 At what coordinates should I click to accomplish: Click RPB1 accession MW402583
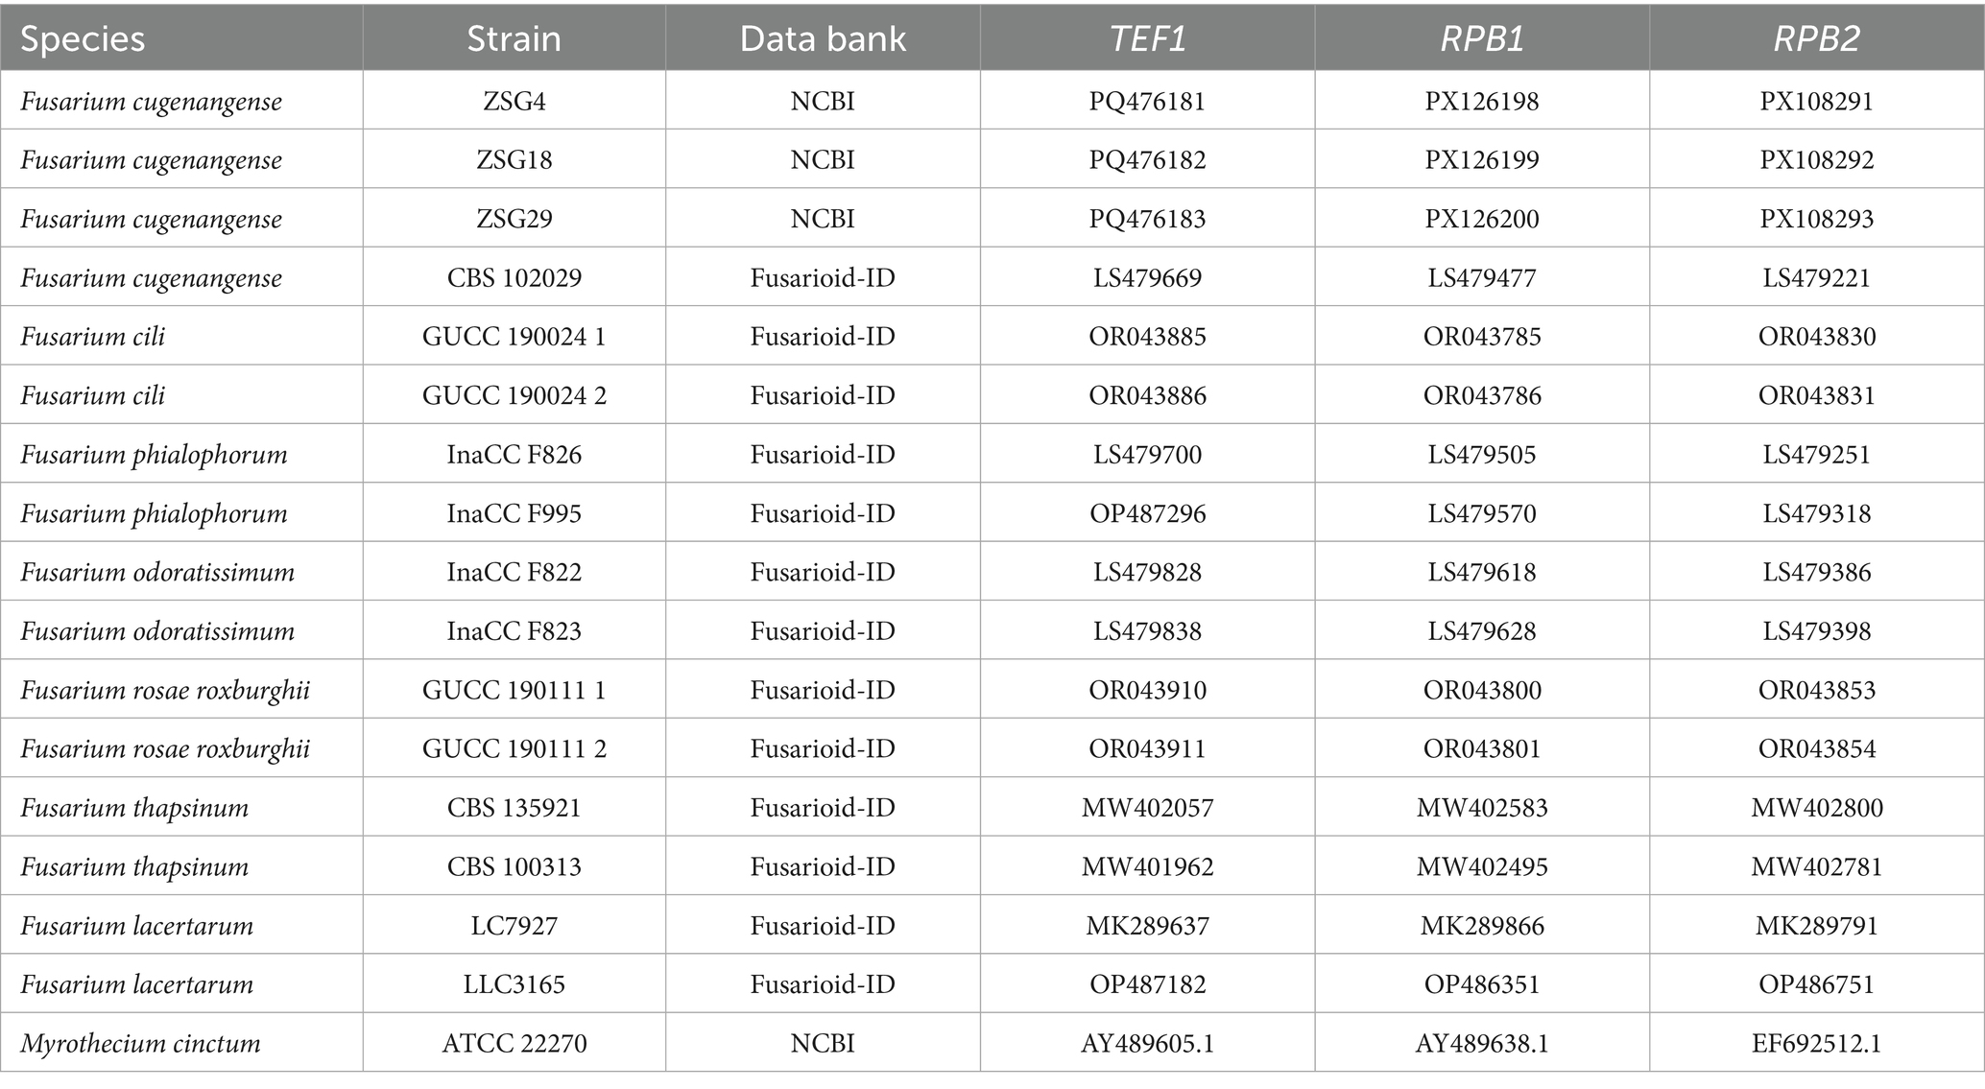pyautogui.click(x=1482, y=808)
